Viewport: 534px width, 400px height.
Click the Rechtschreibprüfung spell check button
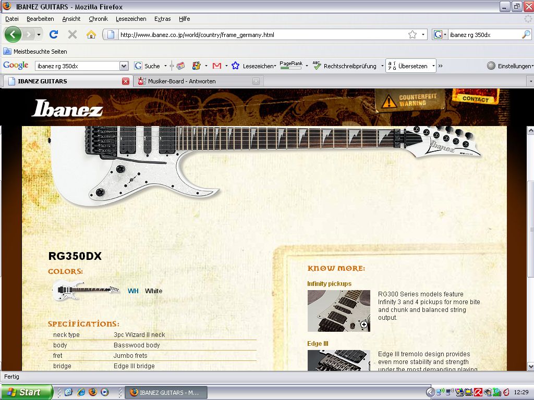344,66
